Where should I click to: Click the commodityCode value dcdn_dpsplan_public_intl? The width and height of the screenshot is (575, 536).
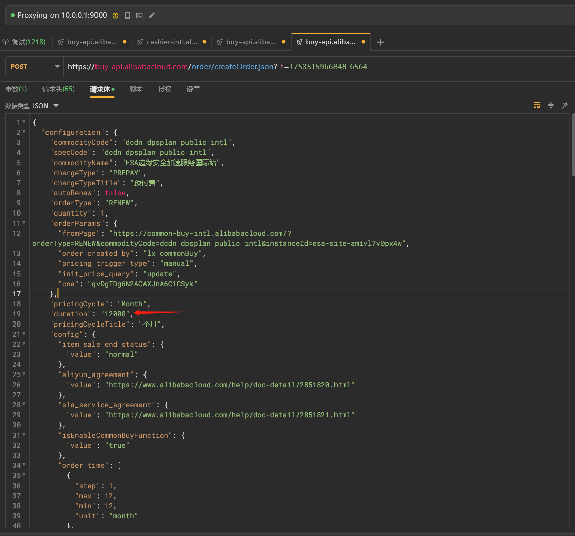(x=177, y=142)
